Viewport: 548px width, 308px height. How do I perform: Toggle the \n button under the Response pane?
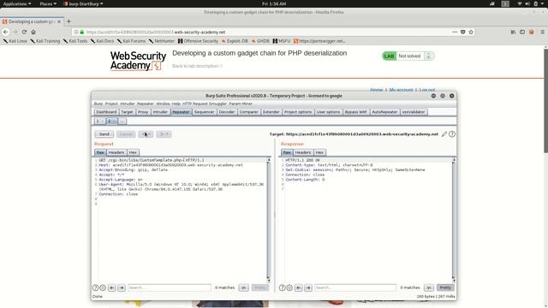coord(429,287)
